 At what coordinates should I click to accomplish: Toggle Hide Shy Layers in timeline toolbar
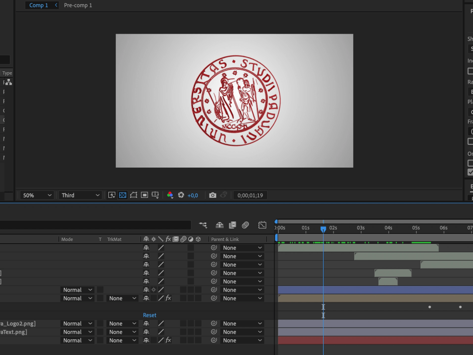click(219, 225)
